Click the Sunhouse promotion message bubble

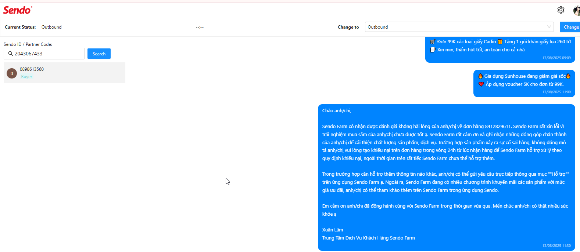click(x=524, y=84)
